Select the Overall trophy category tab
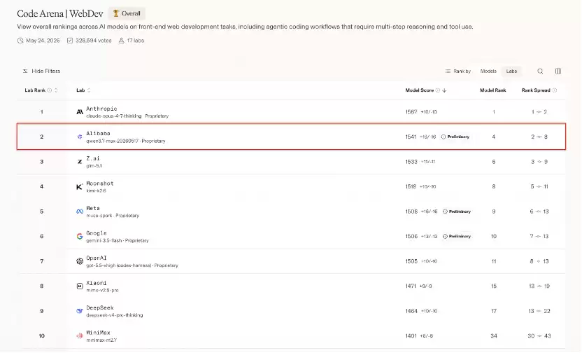 (127, 13)
